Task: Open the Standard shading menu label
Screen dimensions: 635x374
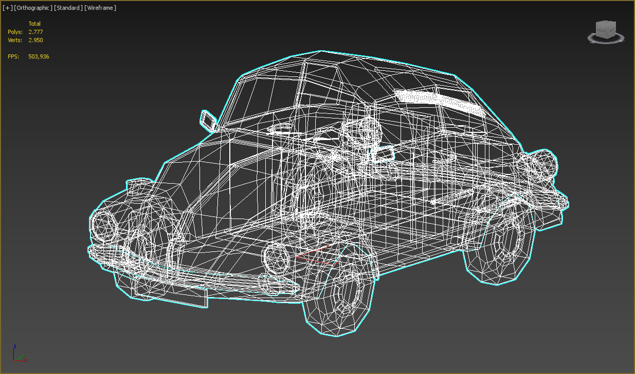Action: click(x=68, y=8)
